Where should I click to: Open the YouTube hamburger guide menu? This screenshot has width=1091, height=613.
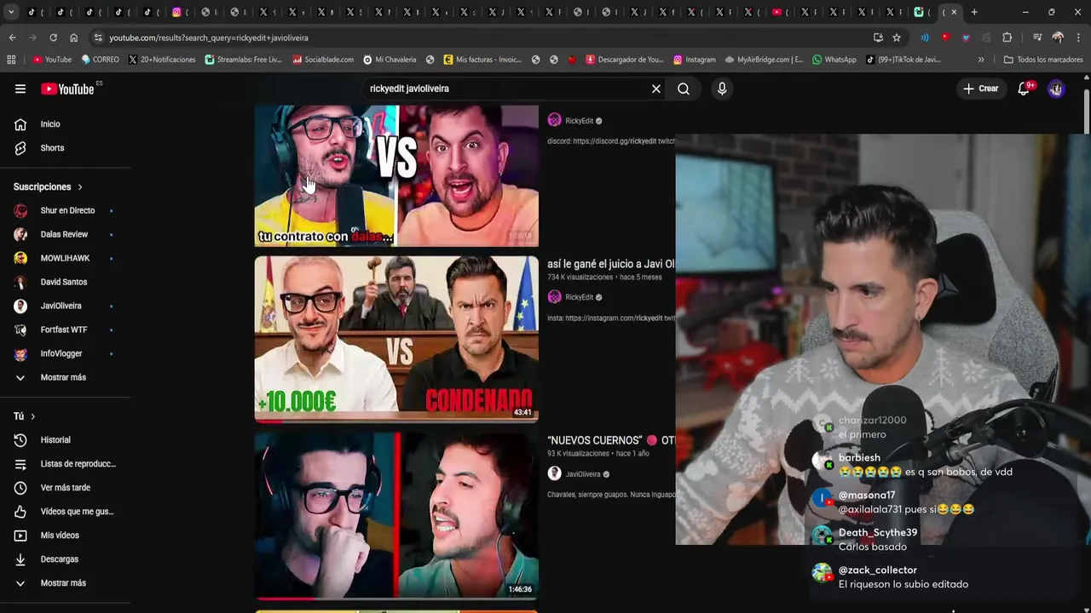20,89
